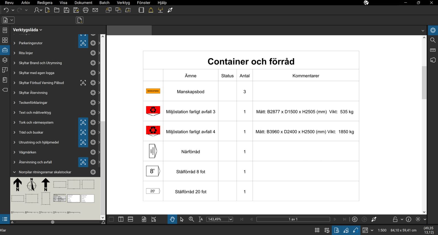Viewport: 438px width, 235px height.
Task: Open the Search panel on right sidebar
Action: 433,40
